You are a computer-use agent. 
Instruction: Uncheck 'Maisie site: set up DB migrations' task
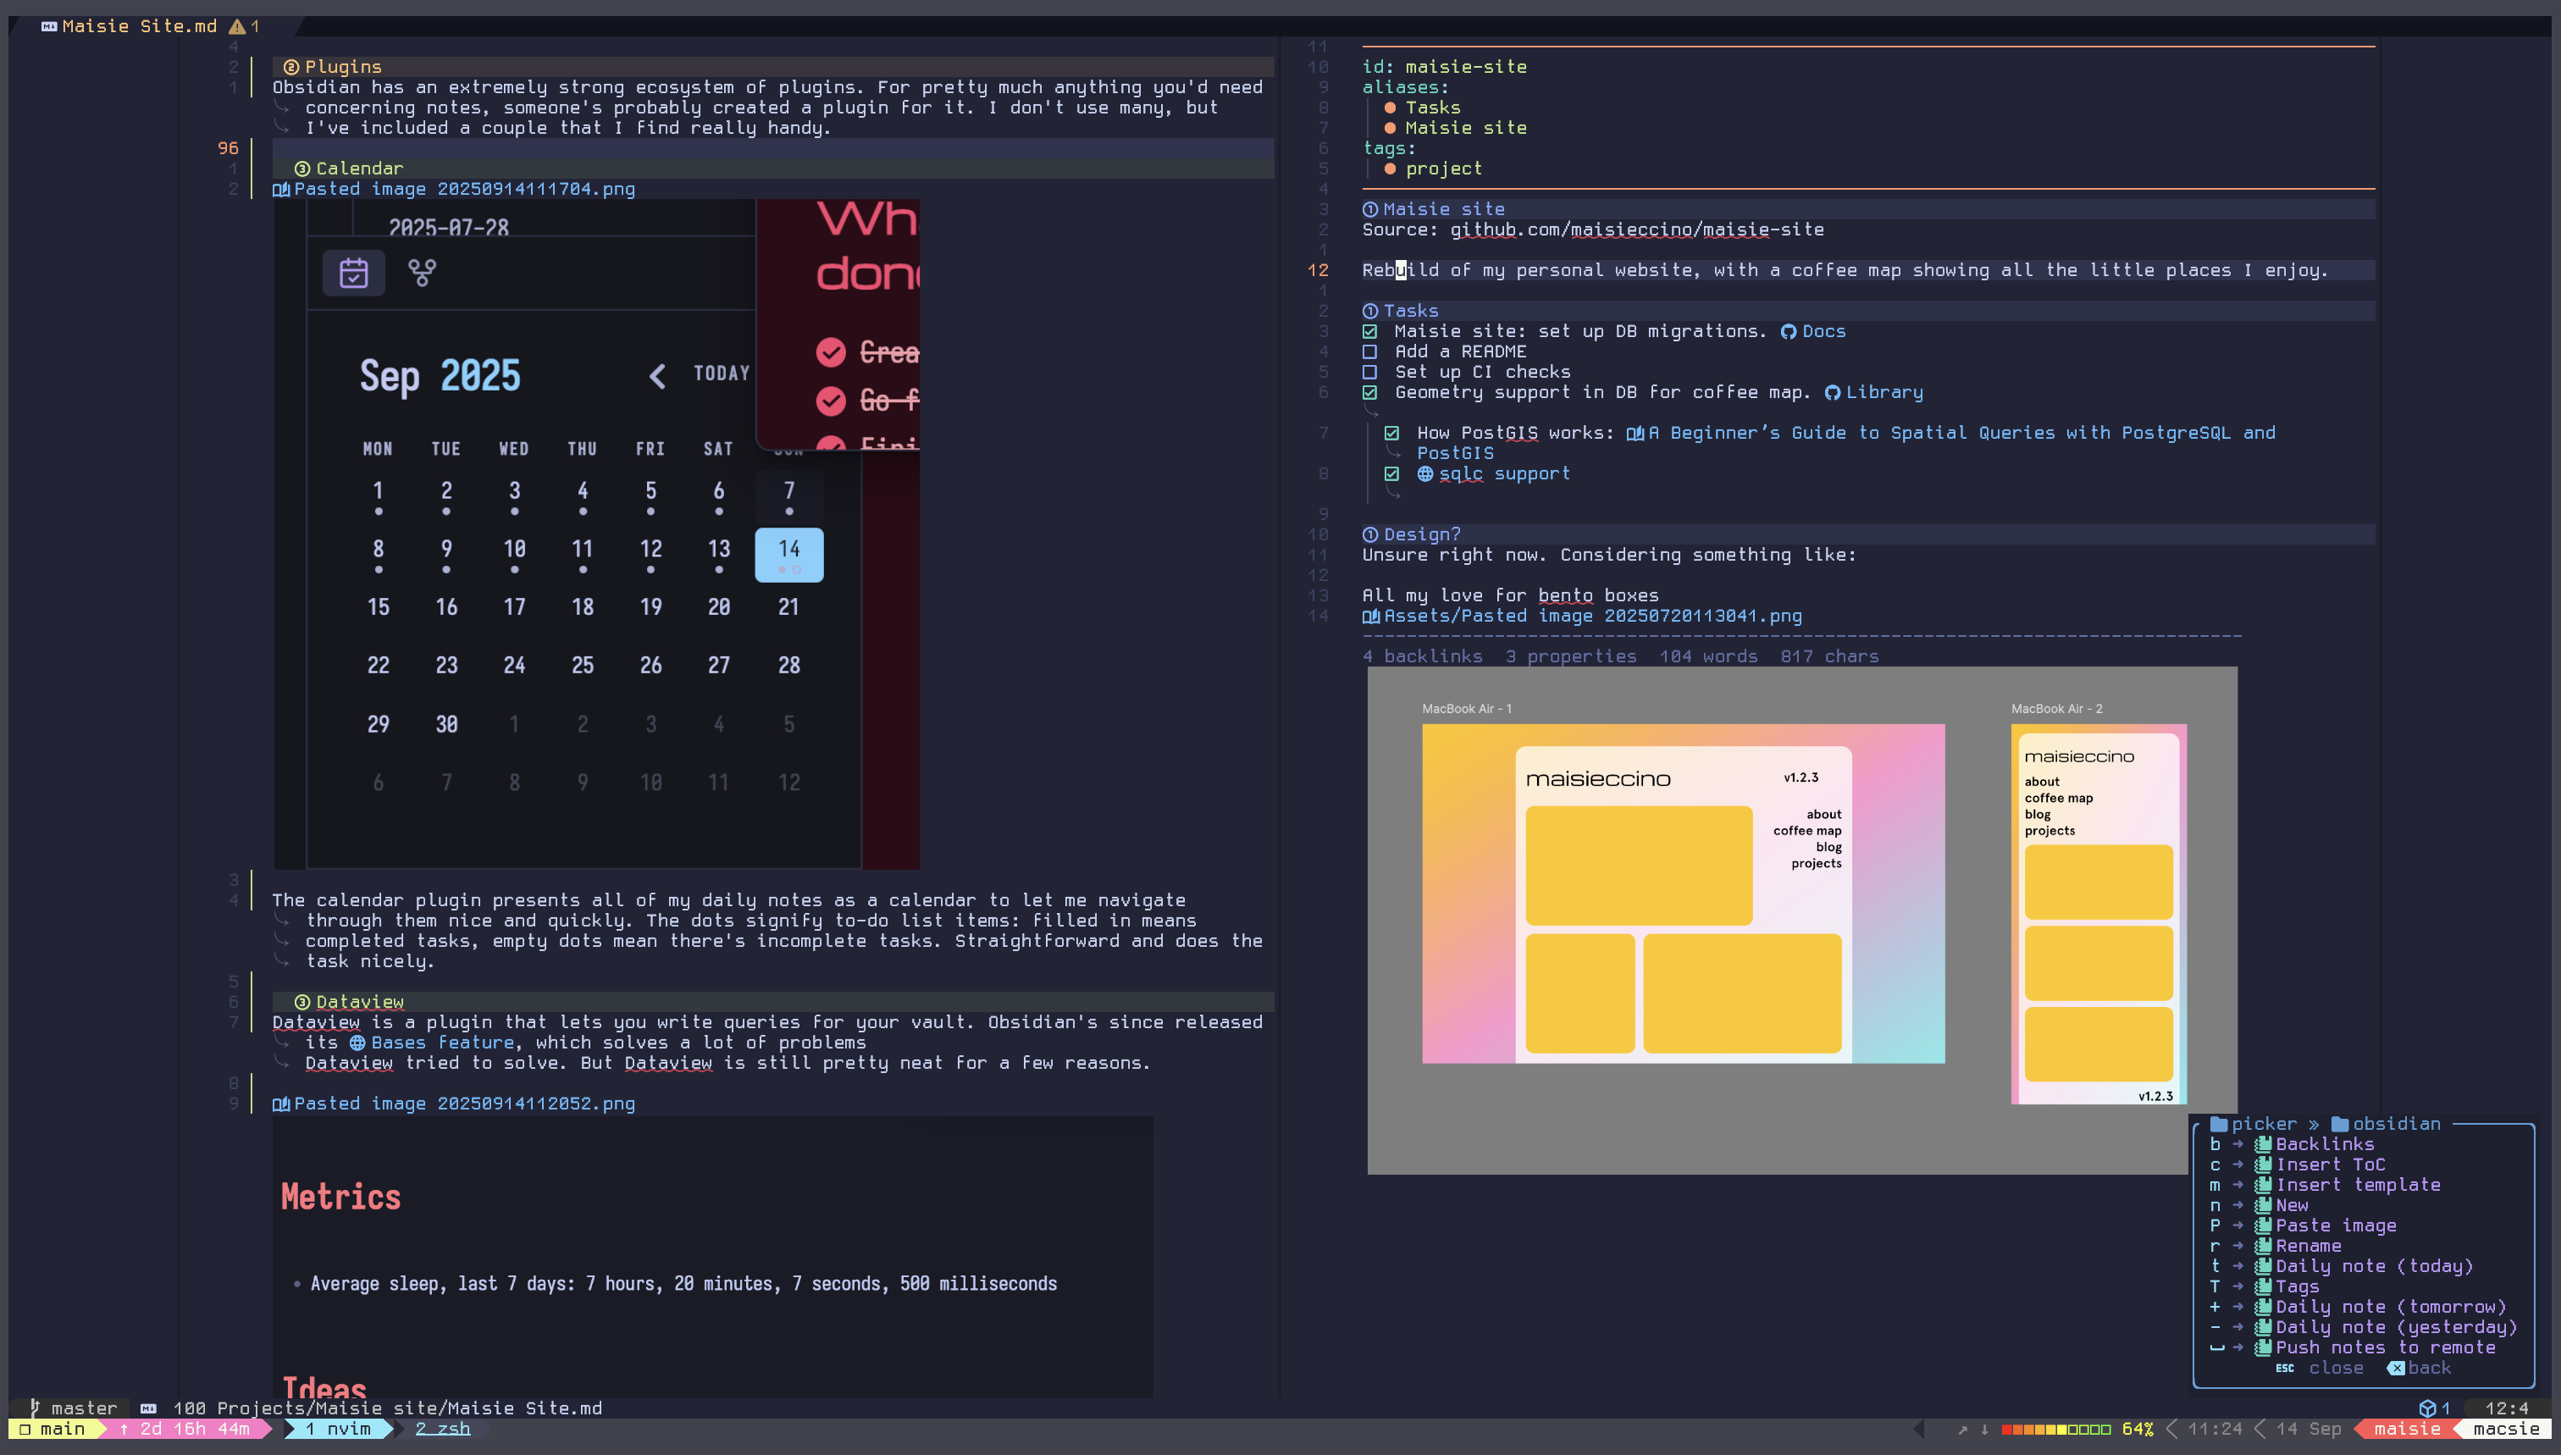point(1370,332)
